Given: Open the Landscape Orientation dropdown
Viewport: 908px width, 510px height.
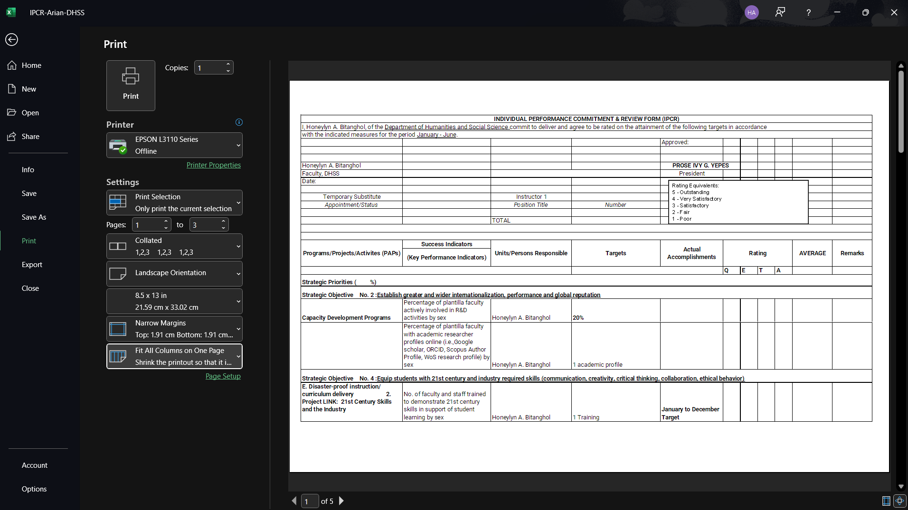Looking at the screenshot, I should coord(174,273).
